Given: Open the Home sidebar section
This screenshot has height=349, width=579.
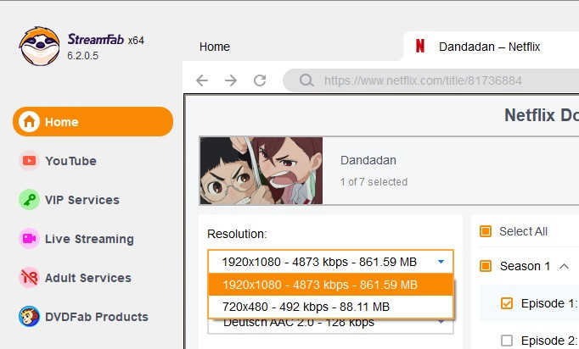Looking at the screenshot, I should point(93,122).
